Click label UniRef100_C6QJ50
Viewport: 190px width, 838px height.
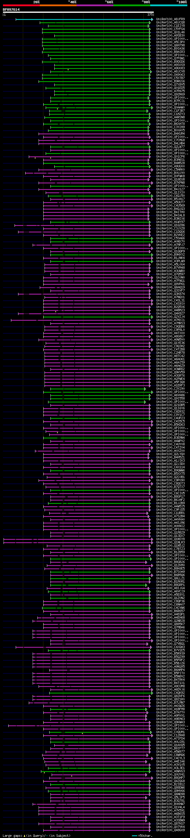tap(170, 196)
